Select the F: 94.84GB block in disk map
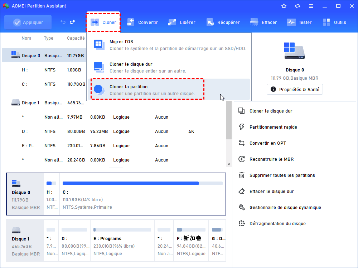The height and width of the screenshot is (268, 358). (x=191, y=240)
